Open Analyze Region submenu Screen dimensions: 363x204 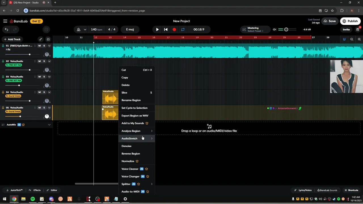click(137, 131)
